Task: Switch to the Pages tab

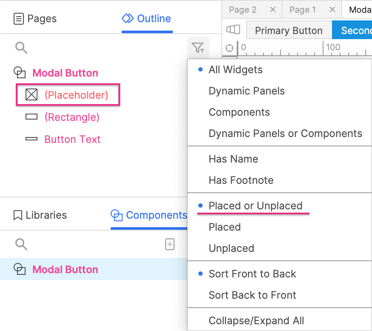Action: coord(35,18)
